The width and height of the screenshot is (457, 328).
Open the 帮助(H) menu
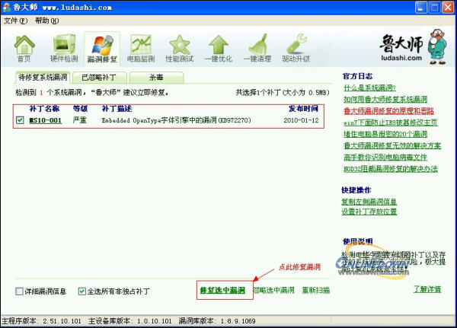47,21
